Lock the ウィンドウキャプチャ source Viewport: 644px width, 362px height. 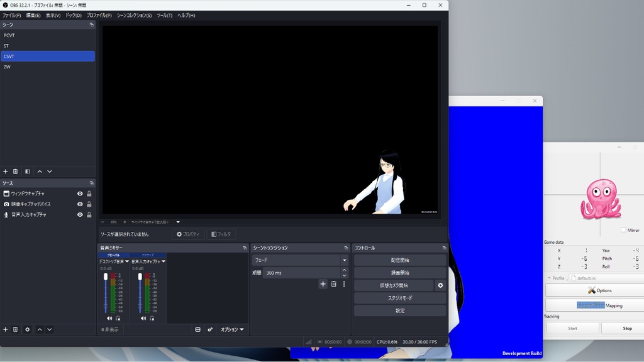89,194
